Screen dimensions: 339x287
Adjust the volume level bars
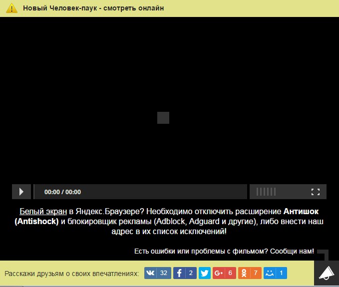[x=266, y=192]
